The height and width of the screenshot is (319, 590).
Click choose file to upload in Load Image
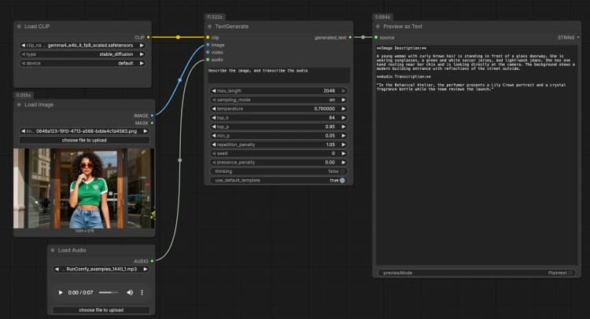point(84,140)
